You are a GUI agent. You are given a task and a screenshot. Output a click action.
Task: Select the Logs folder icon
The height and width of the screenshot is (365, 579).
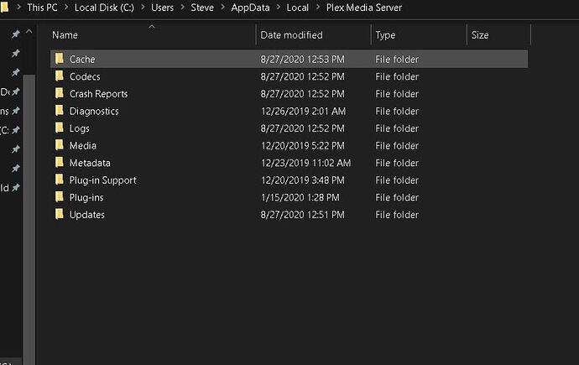click(60, 128)
